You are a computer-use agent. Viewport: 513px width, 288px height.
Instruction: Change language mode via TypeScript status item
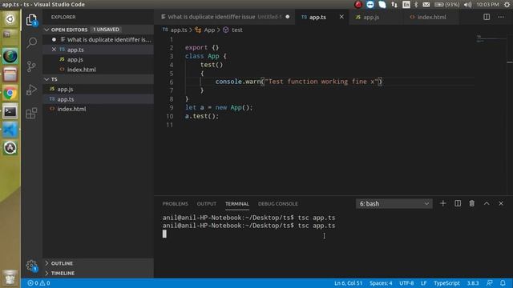coord(446,283)
